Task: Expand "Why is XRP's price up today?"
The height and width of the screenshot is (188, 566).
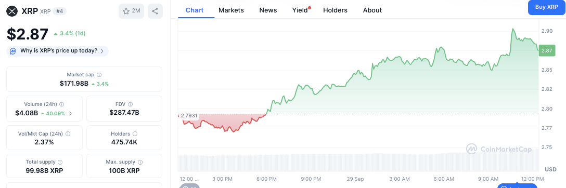Action: click(57, 51)
